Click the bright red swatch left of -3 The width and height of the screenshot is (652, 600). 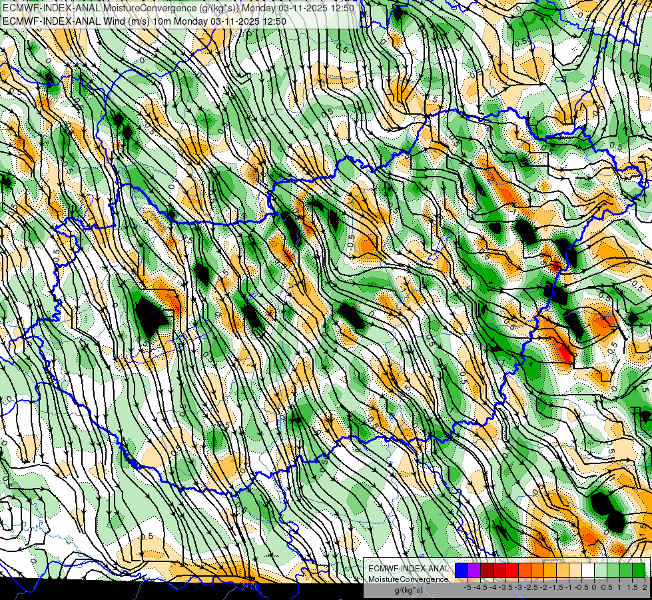pos(512,570)
